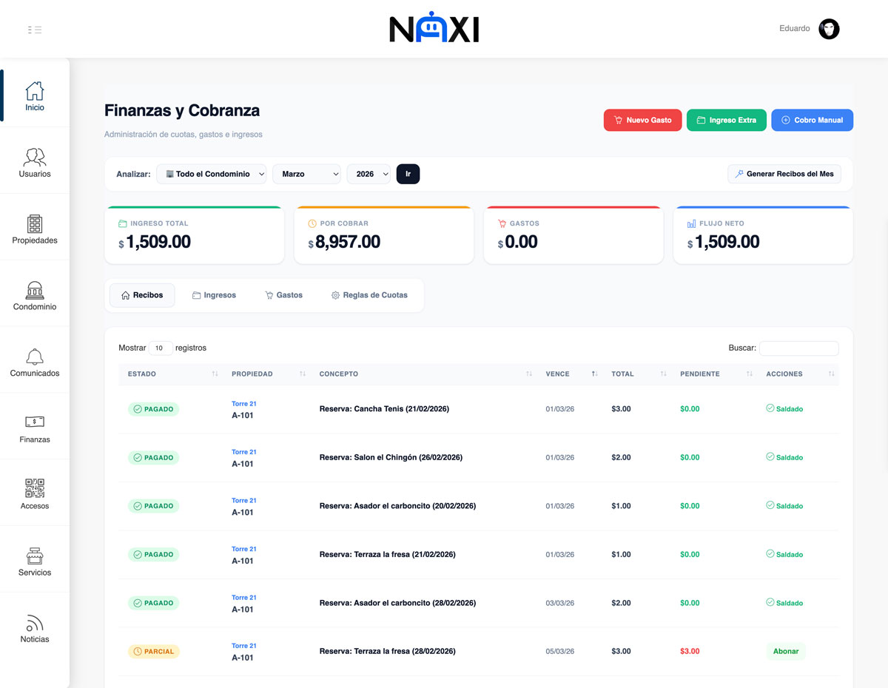
Task: Switch to the Reglas de Cuotas tab
Action: click(369, 295)
